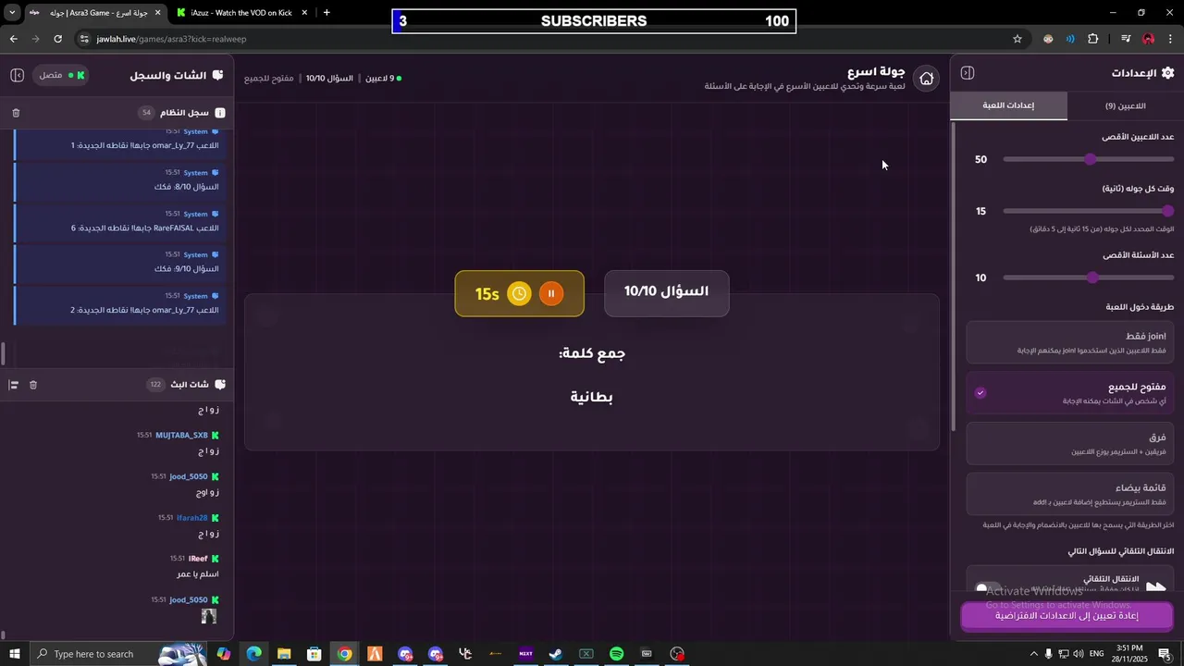
Task: Close the iAzuz Kick browser tab
Action: pos(305,13)
